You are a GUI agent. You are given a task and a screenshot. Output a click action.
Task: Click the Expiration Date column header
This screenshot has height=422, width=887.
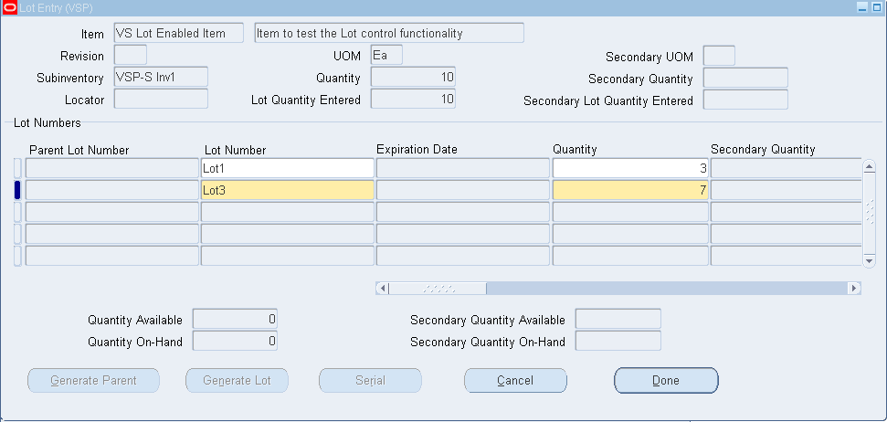(x=417, y=149)
